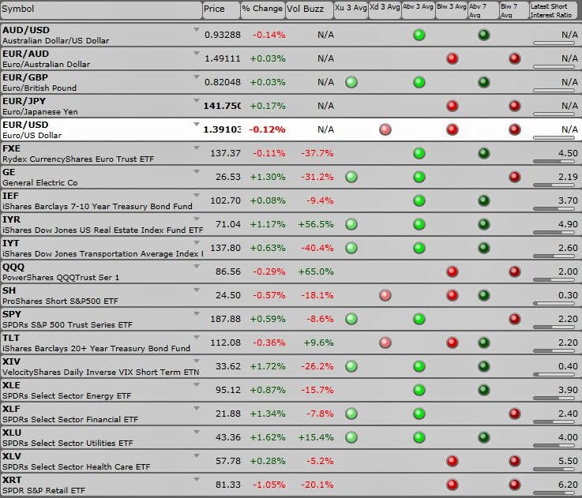Sort by Xd 3 Avg column header

pos(385,9)
